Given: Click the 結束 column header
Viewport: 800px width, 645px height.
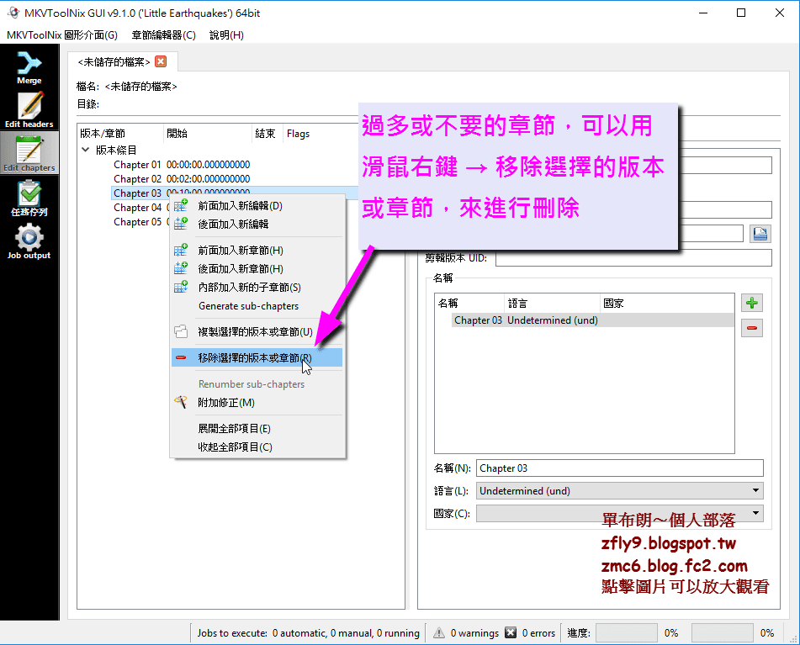Looking at the screenshot, I should click(267, 134).
